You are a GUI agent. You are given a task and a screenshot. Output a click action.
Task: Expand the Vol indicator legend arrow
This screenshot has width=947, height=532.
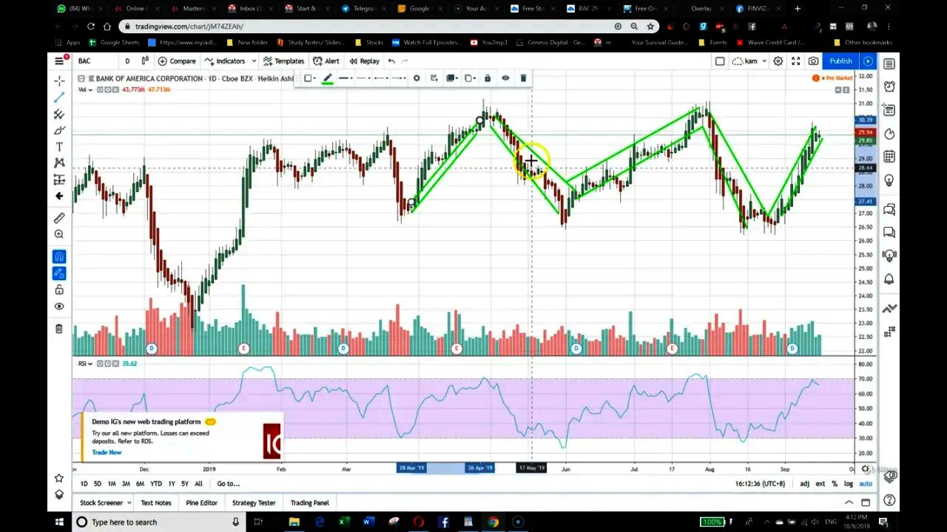pos(90,89)
